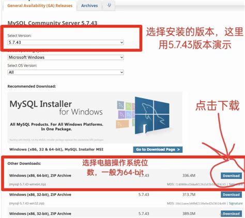Click the mysql-5.7.43-winx64.zip filename text
245x218 pixels.
27,184
